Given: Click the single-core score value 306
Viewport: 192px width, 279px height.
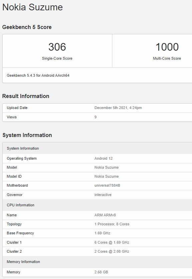Looking at the screenshot, I should [x=57, y=47].
